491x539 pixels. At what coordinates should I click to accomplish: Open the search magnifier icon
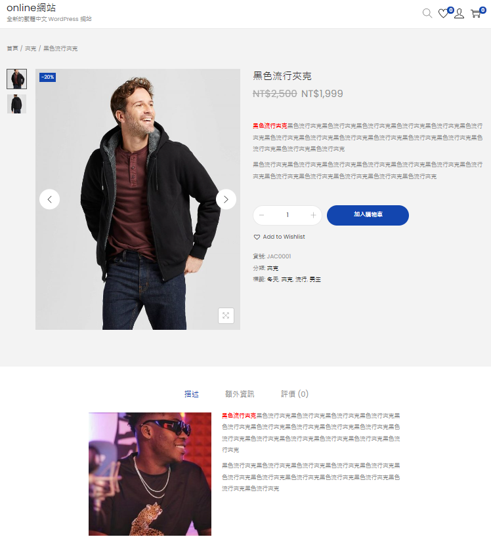pyautogui.click(x=427, y=13)
